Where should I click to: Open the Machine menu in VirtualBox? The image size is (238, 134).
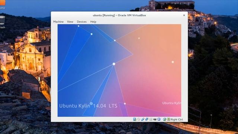58,22
